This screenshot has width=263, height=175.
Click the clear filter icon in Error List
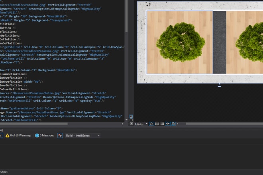[x=60, y=136]
